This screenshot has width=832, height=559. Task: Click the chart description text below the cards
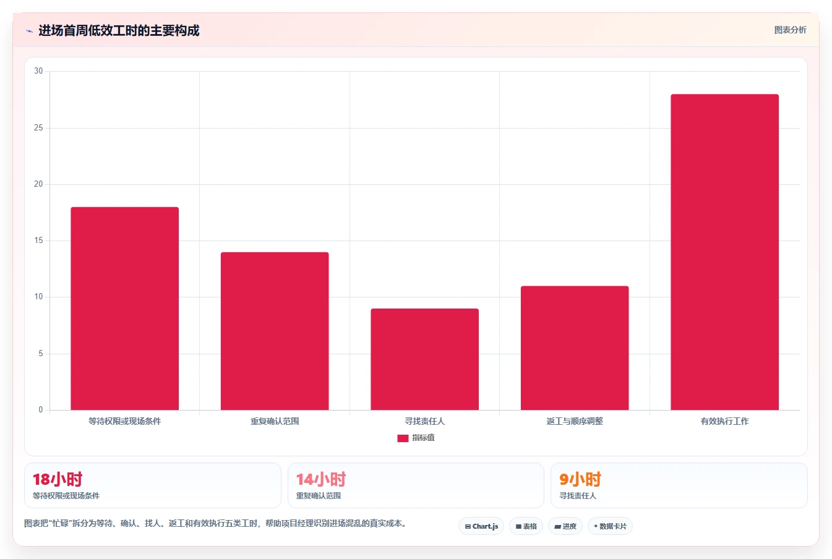(x=216, y=523)
